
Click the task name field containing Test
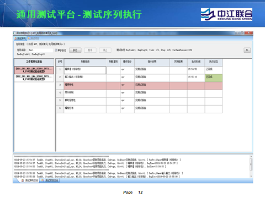point(41,50)
